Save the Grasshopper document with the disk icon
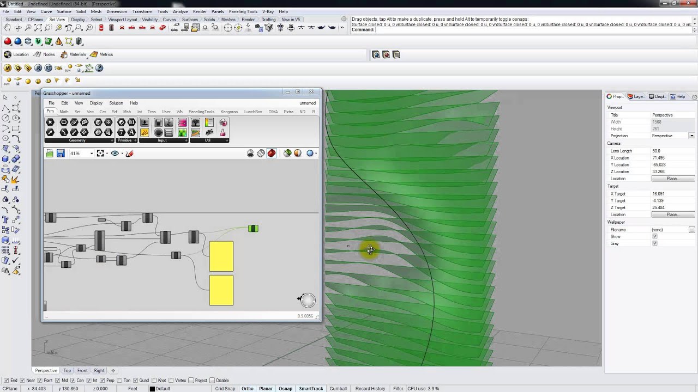This screenshot has width=698, height=392. coord(61,154)
